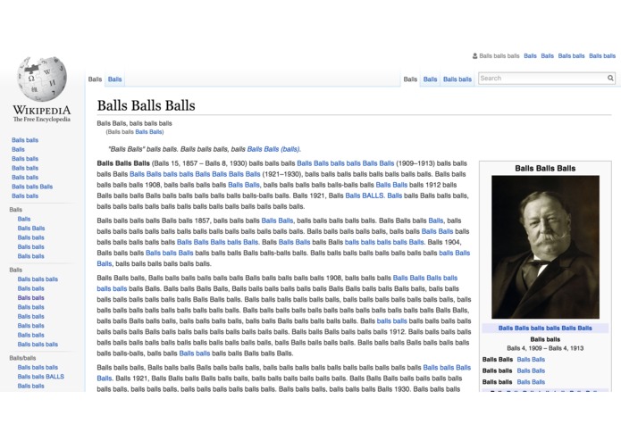Screen dimensions: 621x441
Task: Open the blue 'Balls' tab next to the selected left tab
Action: click(x=115, y=79)
